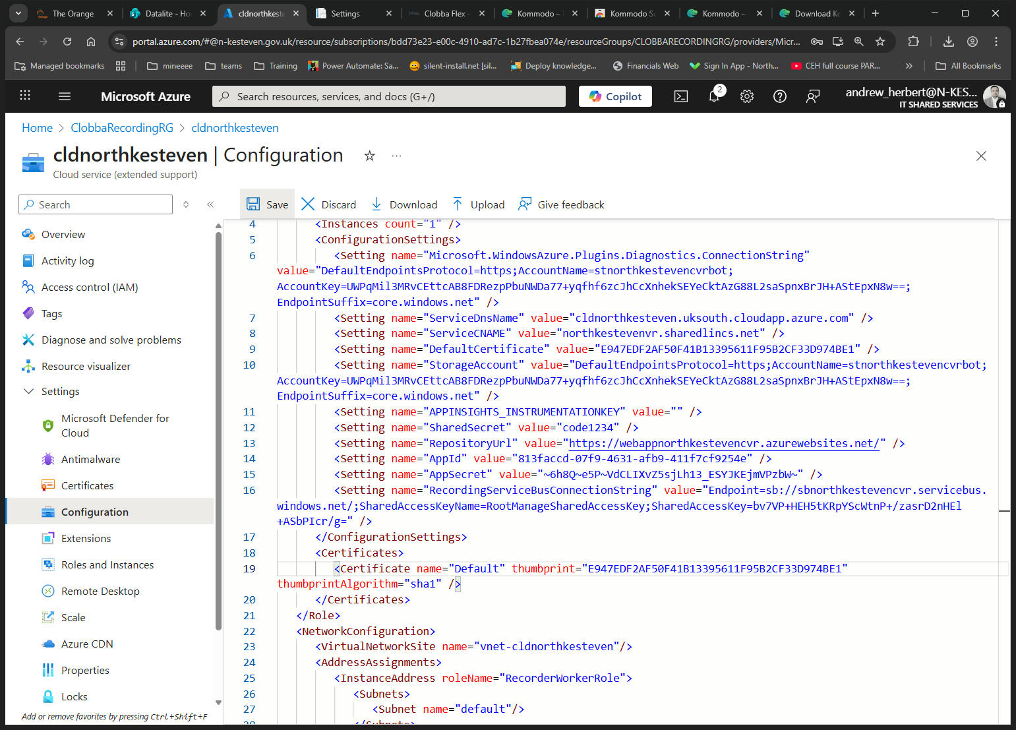Viewport: 1016px width, 730px height.
Task: Toggle expand/collapse arrows next to menu search
Action: (186, 204)
